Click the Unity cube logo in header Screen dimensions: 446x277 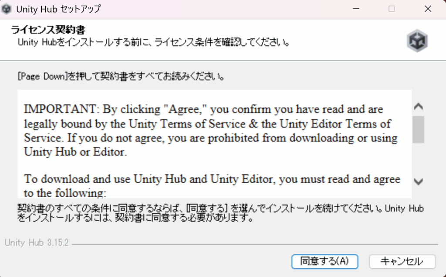pyautogui.click(x=417, y=41)
